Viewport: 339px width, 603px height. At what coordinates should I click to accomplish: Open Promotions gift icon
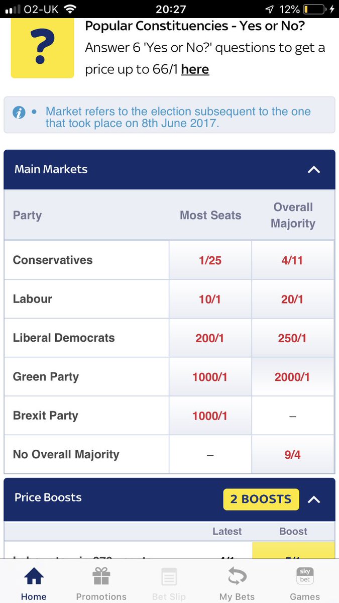point(101,576)
